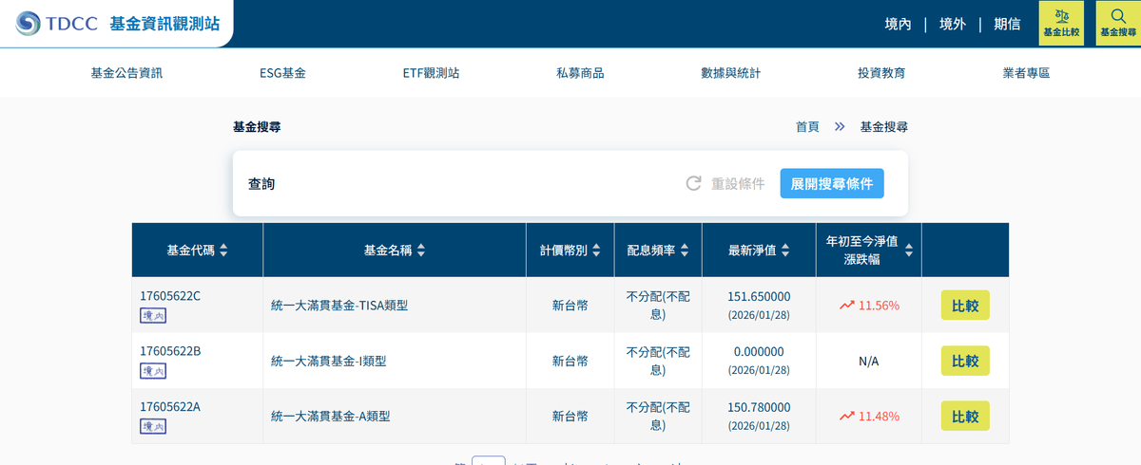Click the page number input below table
The width and height of the screenshot is (1141, 465).
pos(489,461)
